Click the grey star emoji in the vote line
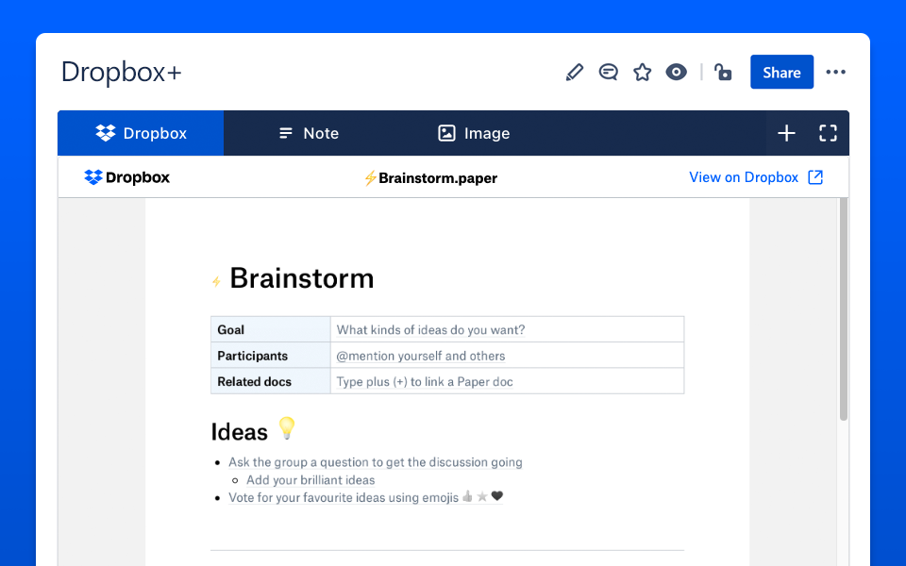The width and height of the screenshot is (906, 566). coord(482,496)
